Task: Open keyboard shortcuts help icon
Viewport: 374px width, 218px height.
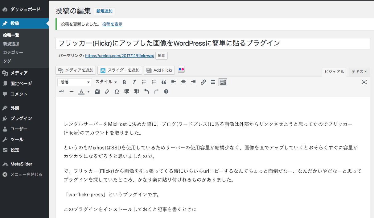Action: pyautogui.click(x=166, y=91)
